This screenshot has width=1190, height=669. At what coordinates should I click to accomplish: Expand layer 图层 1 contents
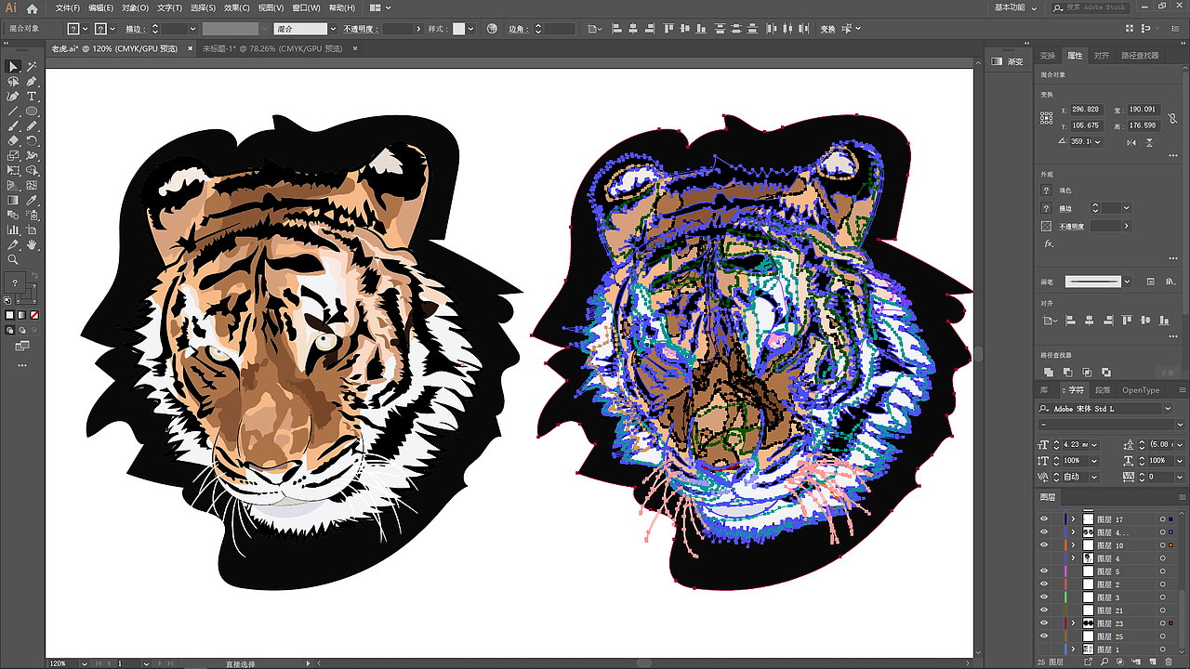coord(1074,649)
